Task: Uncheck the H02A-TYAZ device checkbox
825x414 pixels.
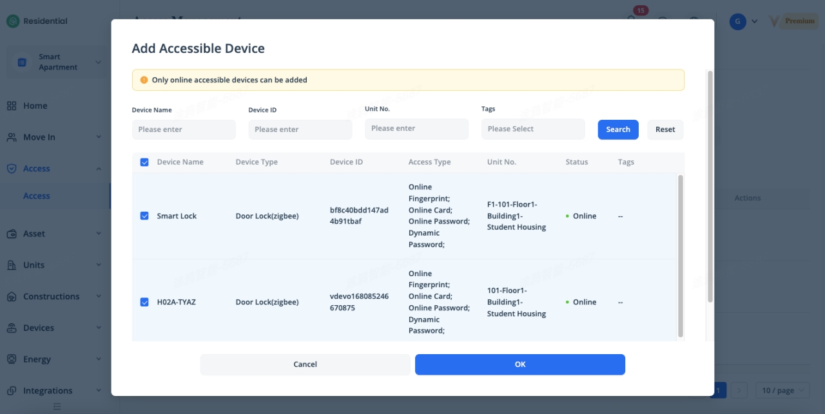Action: click(x=144, y=302)
